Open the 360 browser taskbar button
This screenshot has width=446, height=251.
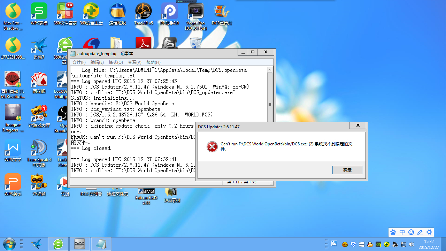tap(58, 244)
